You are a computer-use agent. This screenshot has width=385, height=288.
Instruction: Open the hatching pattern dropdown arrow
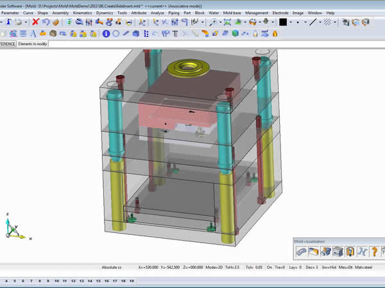(x=335, y=22)
